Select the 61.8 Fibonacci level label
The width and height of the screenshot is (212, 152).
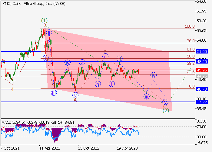[x=191, y=49]
